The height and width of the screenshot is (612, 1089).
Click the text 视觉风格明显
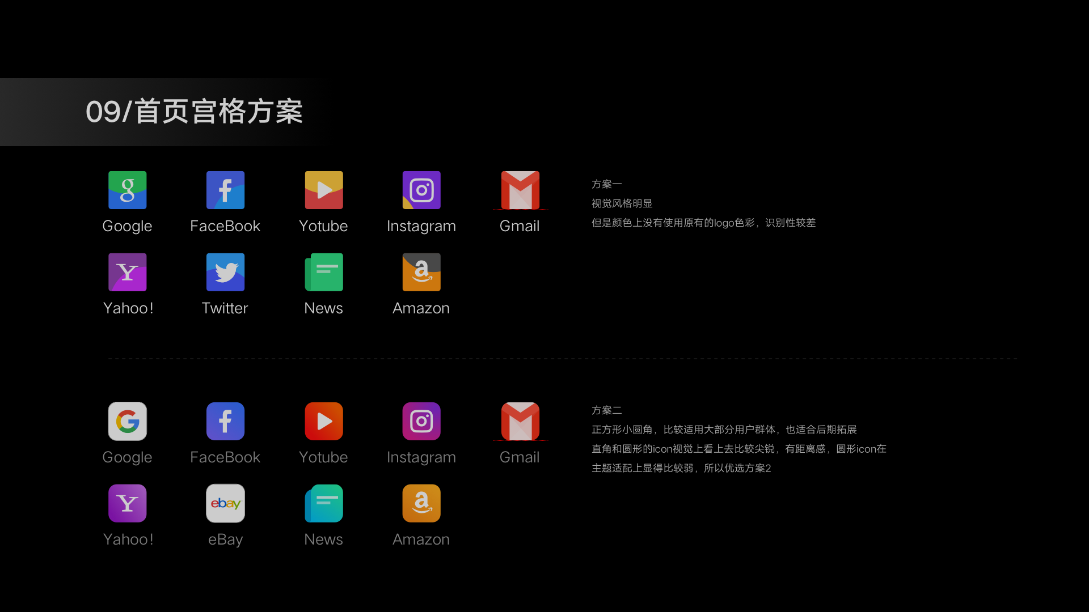pos(622,203)
